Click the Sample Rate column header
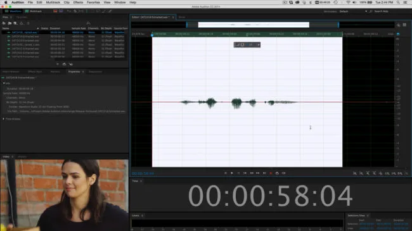 (x=79, y=28)
